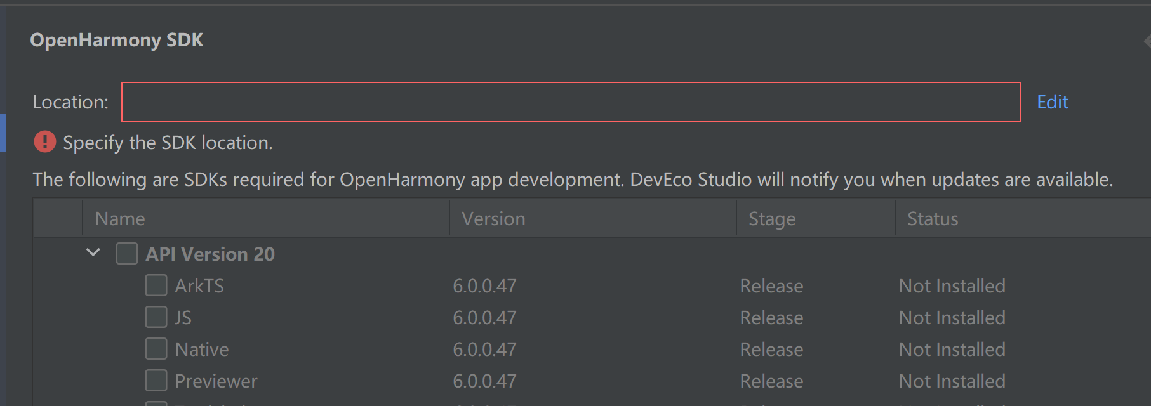Click version 6.0.0.47 in the ArkTS row
1151x406 pixels.
point(484,286)
